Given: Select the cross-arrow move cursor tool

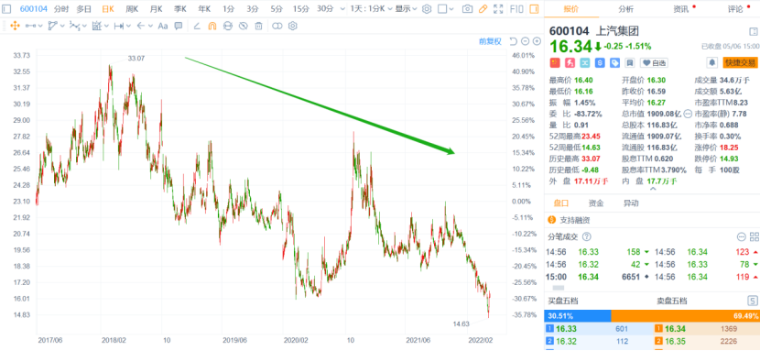Looking at the screenshot, I should [x=14, y=27].
